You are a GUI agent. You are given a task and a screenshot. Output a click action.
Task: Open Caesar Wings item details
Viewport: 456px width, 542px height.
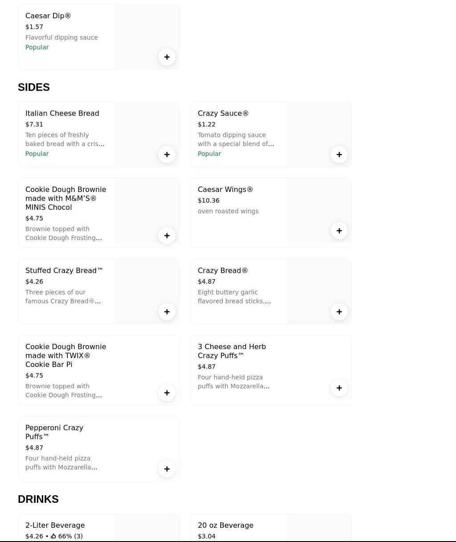pyautogui.click(x=225, y=190)
